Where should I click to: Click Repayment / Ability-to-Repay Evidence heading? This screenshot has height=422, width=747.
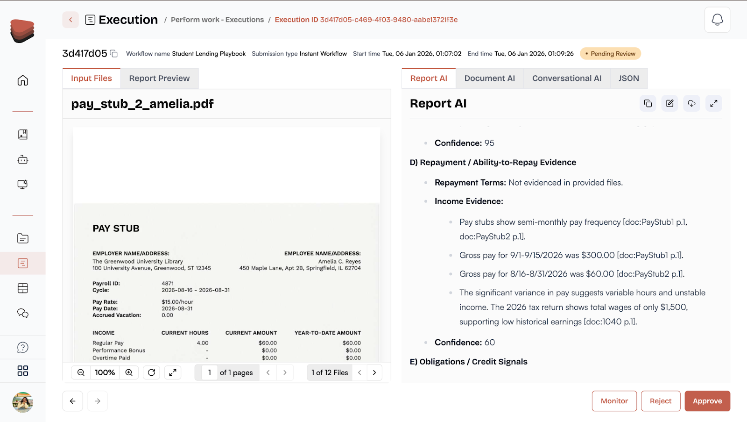[493, 162]
